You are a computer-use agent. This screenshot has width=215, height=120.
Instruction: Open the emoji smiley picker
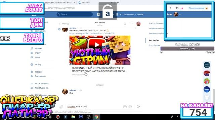click(x=130, y=107)
